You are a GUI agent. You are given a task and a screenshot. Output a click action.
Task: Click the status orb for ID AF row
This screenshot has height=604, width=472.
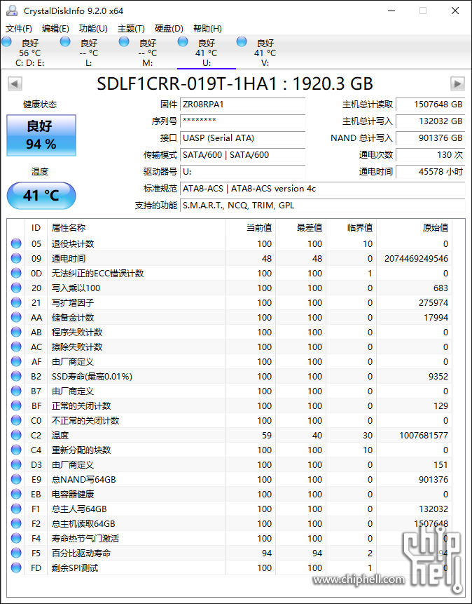tap(16, 361)
